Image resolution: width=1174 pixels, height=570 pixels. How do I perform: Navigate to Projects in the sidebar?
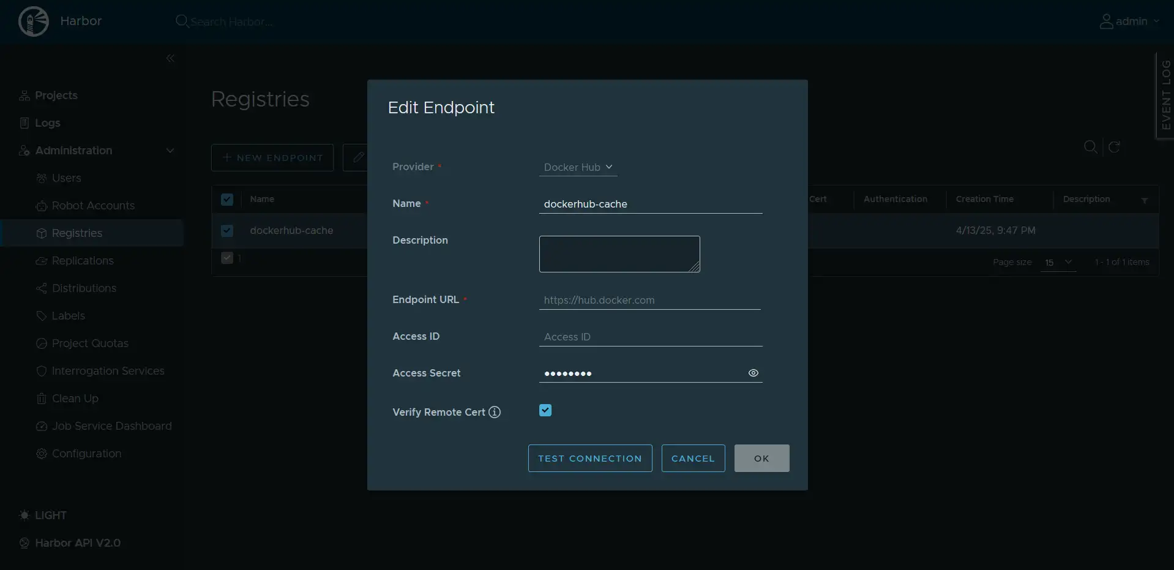click(56, 96)
